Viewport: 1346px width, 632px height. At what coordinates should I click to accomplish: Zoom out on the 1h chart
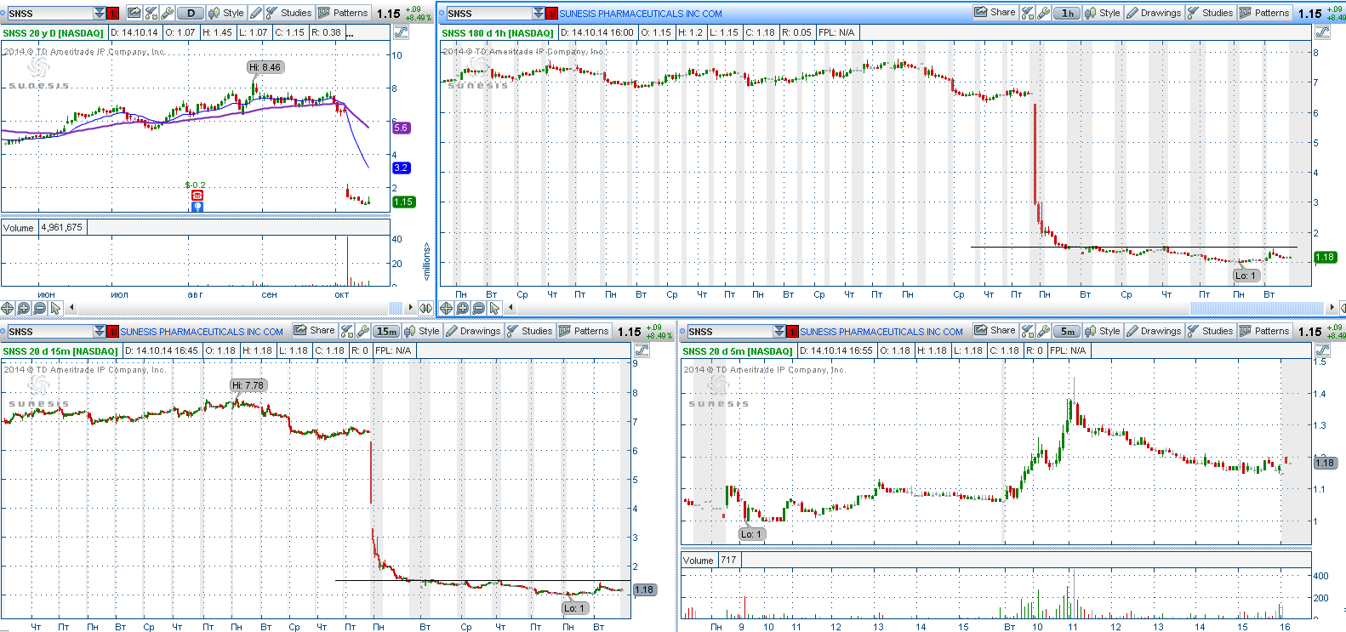[478, 308]
